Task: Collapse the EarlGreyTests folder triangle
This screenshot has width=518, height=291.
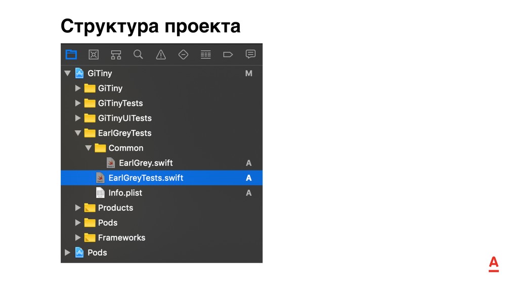Action: (78, 133)
